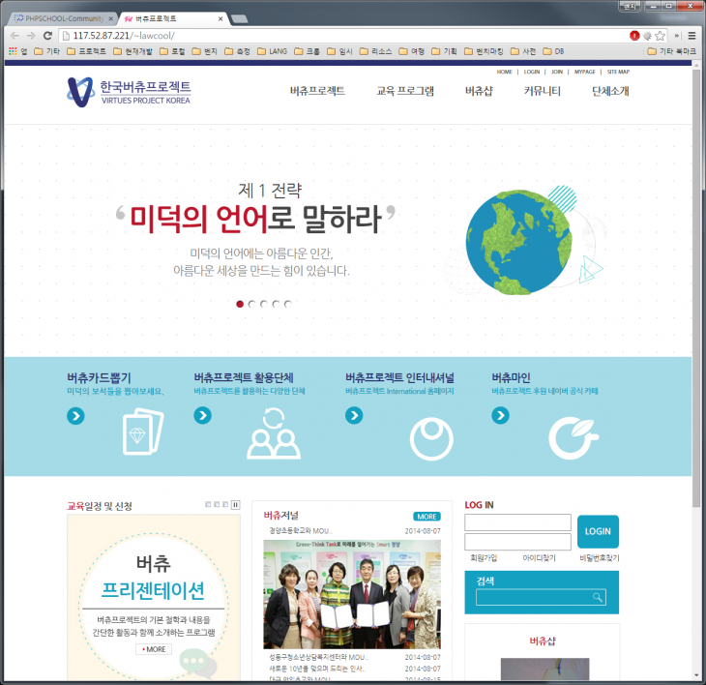Click the Naver cafe cup icon
706x685 pixels.
click(x=574, y=437)
